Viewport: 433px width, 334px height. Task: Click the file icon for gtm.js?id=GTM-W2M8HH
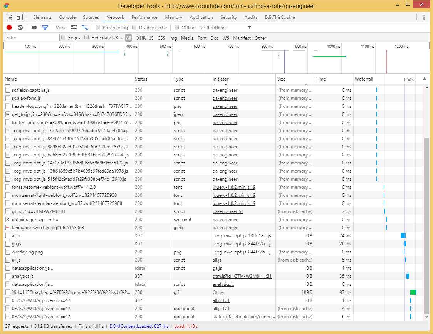click(8, 211)
